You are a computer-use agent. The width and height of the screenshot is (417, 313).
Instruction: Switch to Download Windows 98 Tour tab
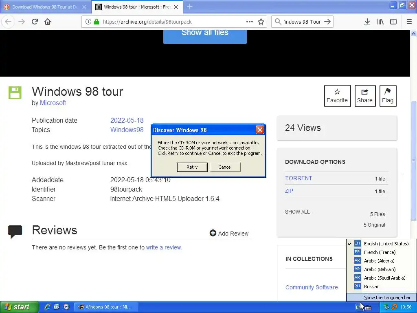pyautogui.click(x=45, y=7)
